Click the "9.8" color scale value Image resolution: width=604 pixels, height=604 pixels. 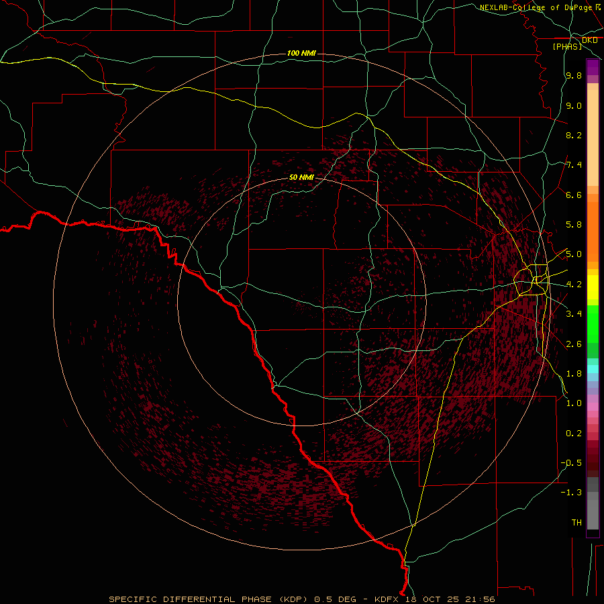[x=574, y=75]
